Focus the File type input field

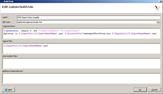coord(87,22)
